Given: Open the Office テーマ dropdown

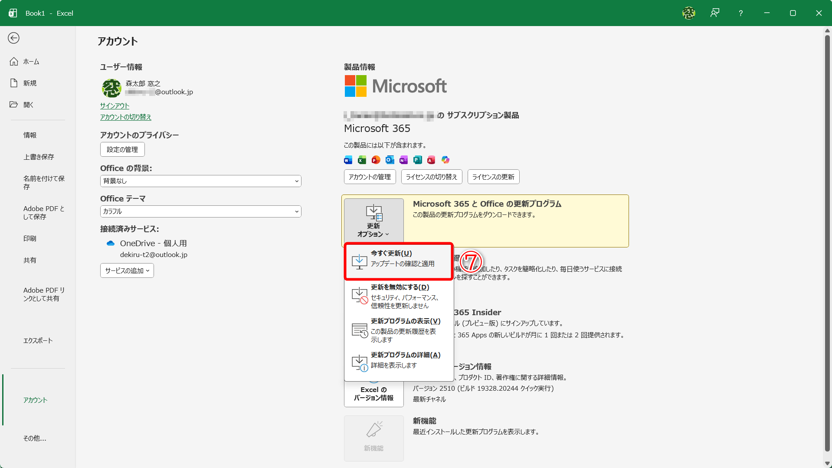Looking at the screenshot, I should click(200, 211).
